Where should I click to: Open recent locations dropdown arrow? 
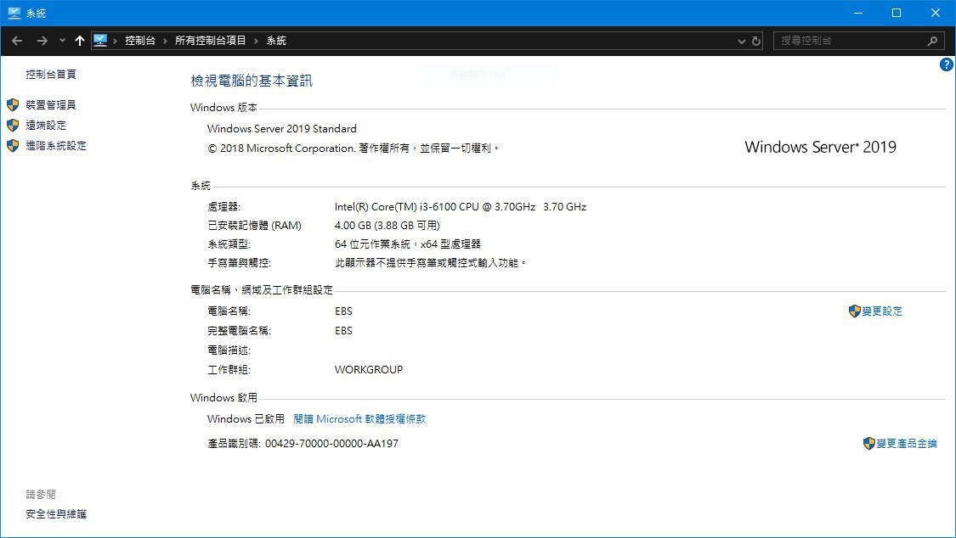[62, 41]
